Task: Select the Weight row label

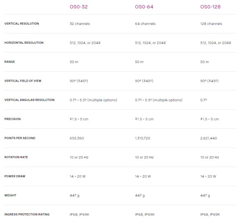Action: 10,195
